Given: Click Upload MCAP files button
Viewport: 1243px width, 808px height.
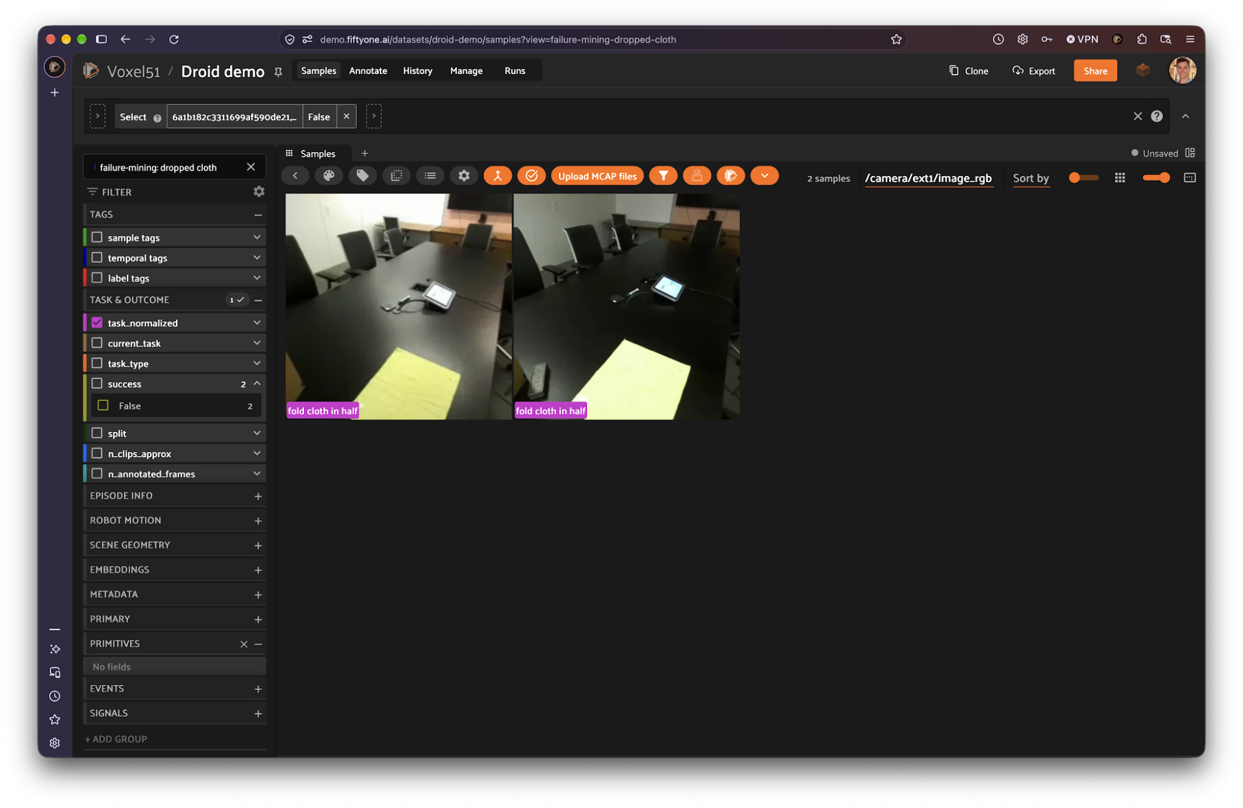Looking at the screenshot, I should [x=597, y=176].
